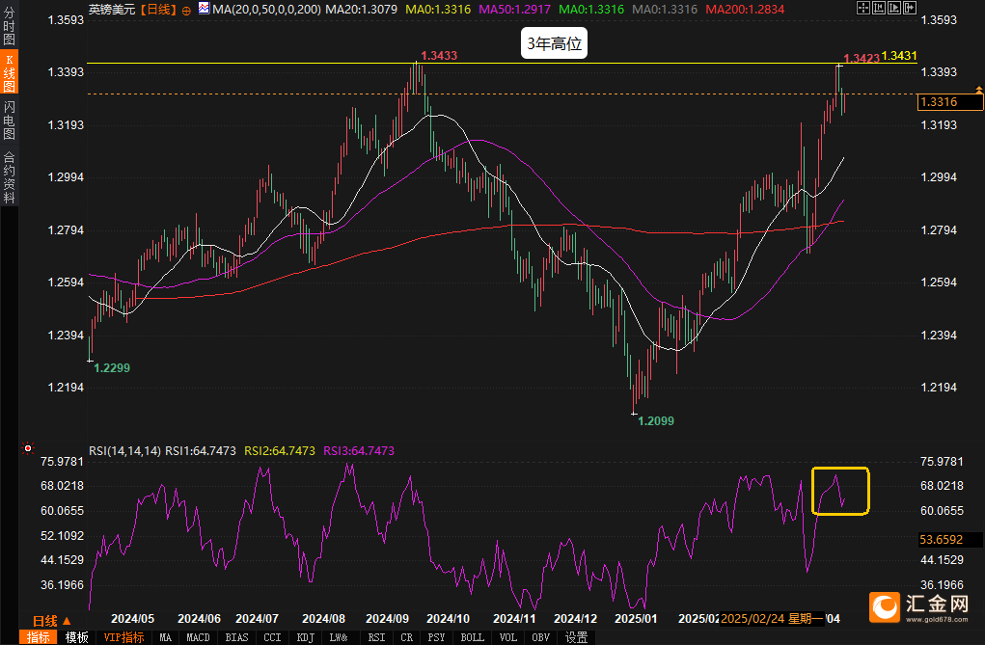Click the 3年高位 annotation label
The width and height of the screenshot is (985, 645).
pyautogui.click(x=554, y=44)
